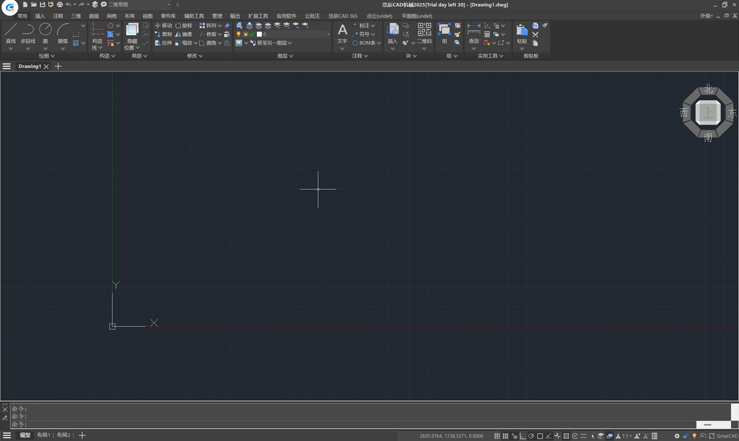
Task: Add a new drawing tab with plus button
Action: click(x=58, y=66)
